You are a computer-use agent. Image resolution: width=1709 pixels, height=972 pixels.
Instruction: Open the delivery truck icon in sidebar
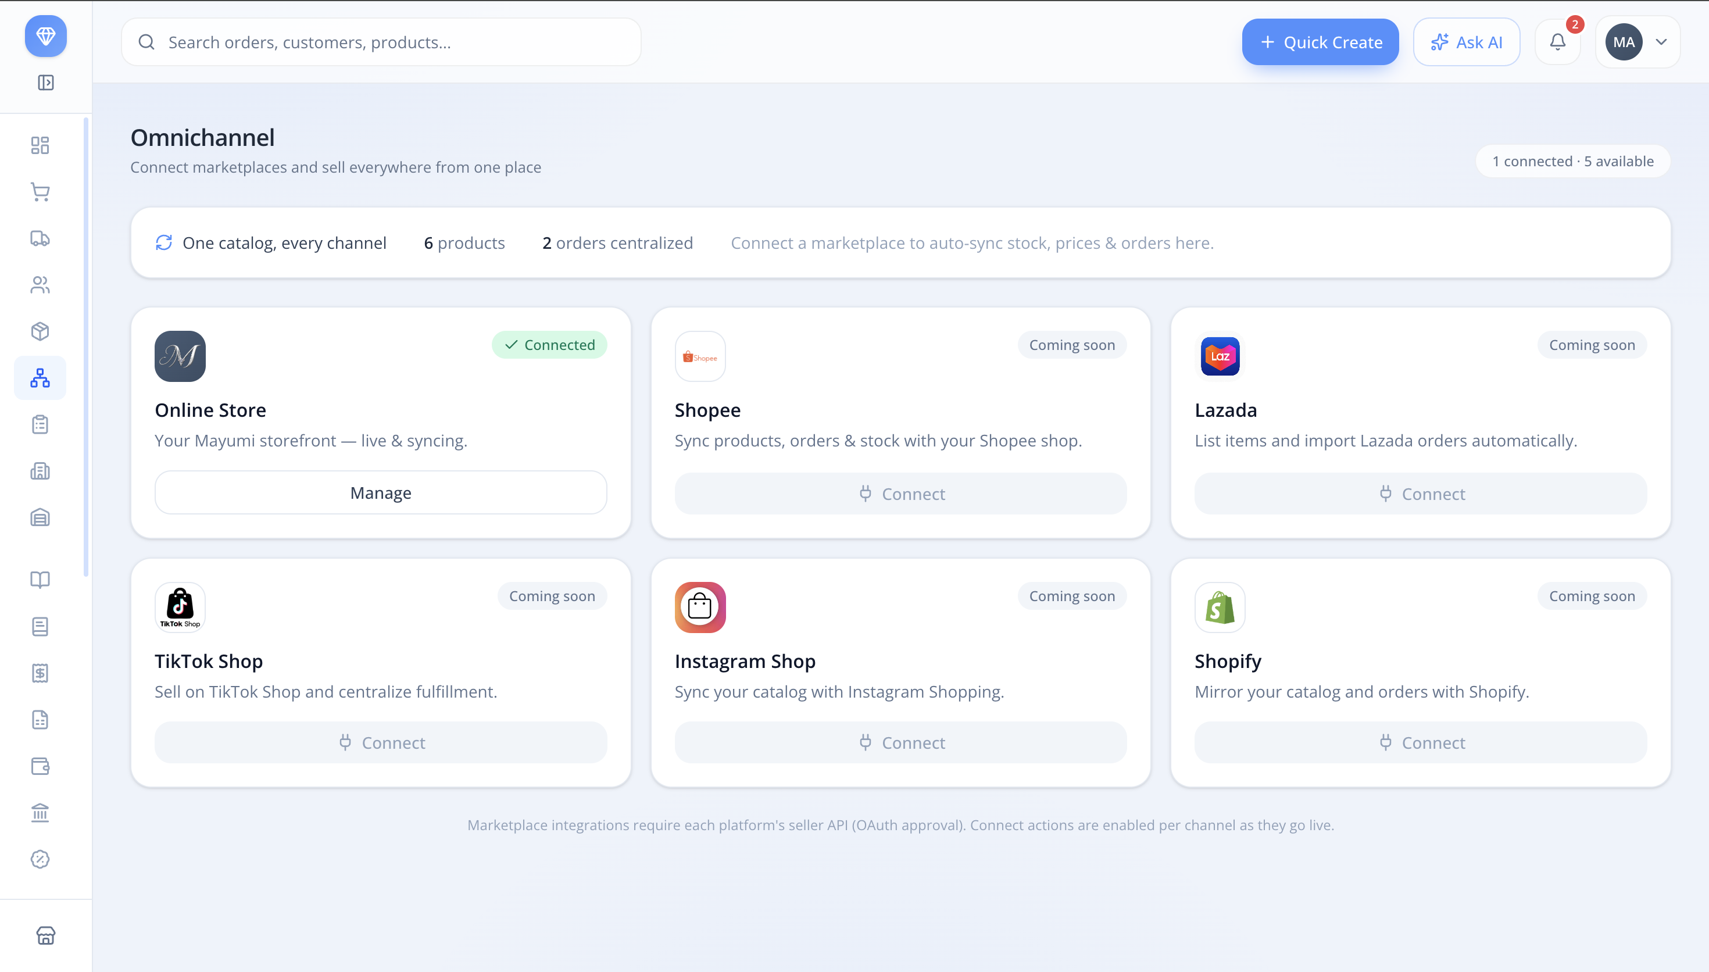tap(40, 238)
